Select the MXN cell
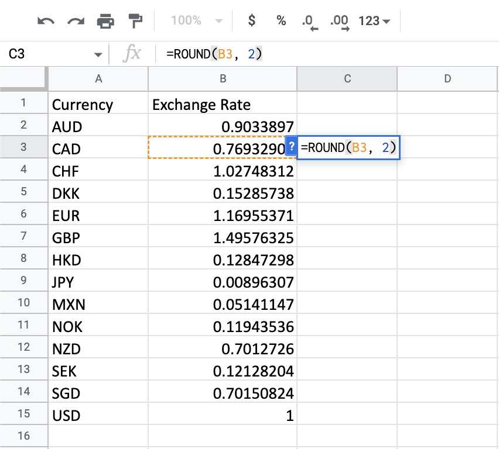 coord(98,303)
